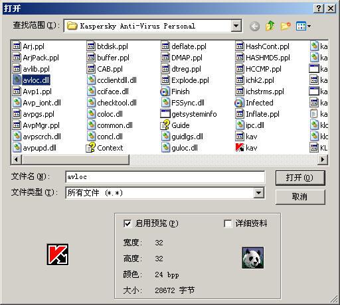Open the view menu icon
Screen dimensions: 340x305
[303, 27]
